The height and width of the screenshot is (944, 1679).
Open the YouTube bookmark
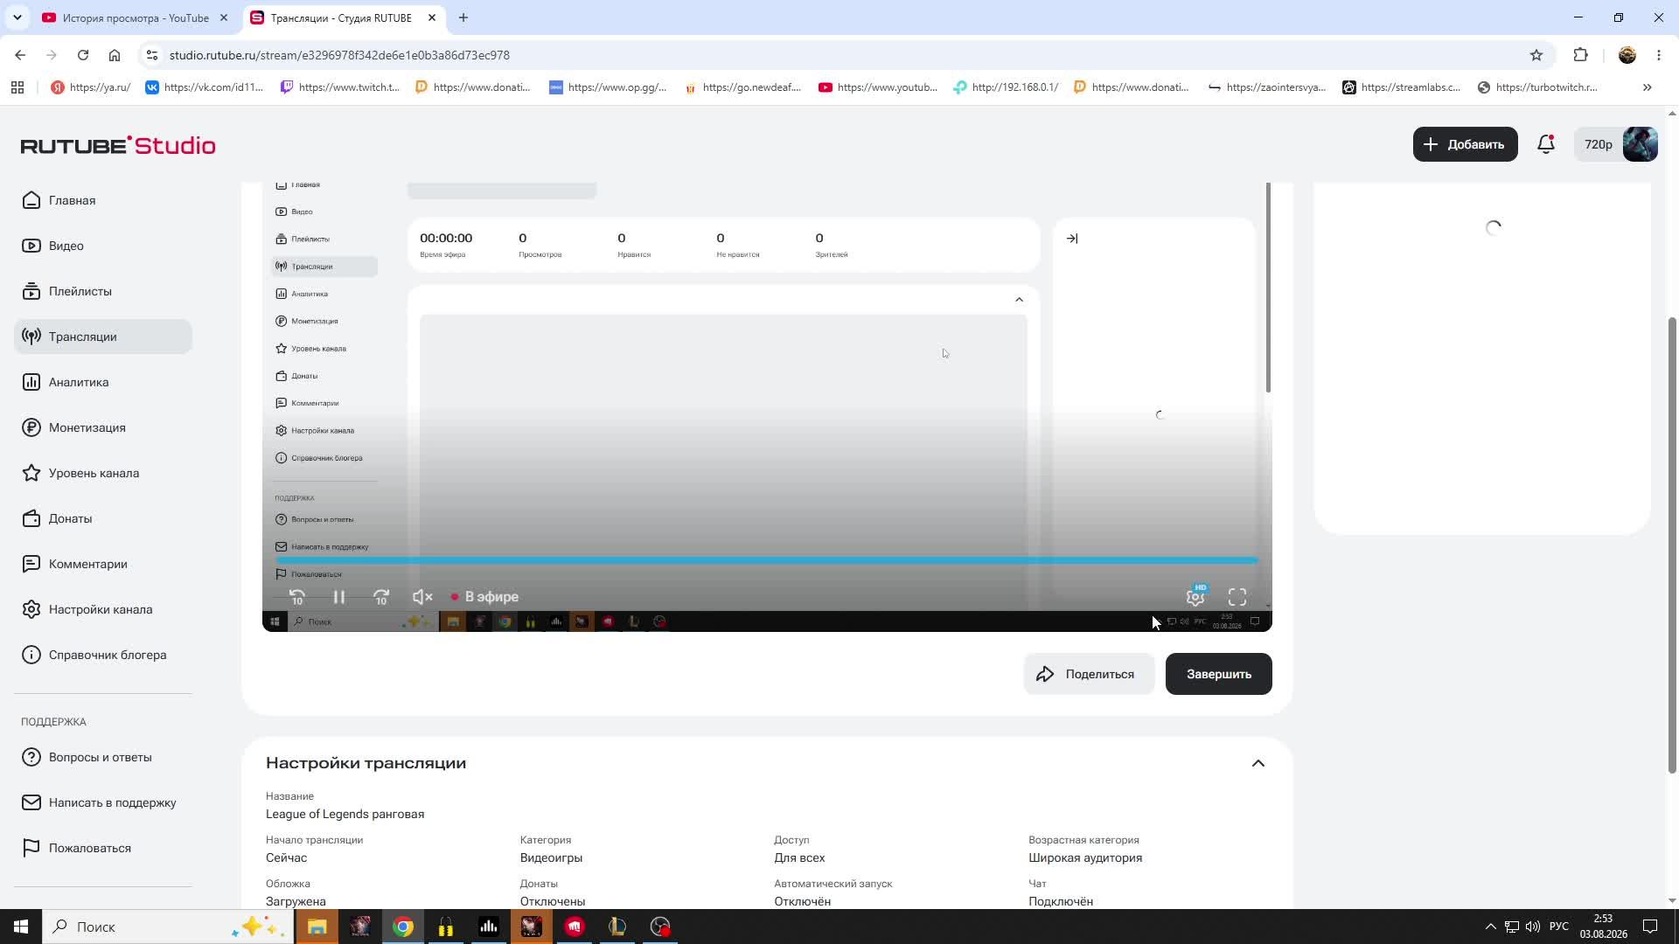coord(878,87)
